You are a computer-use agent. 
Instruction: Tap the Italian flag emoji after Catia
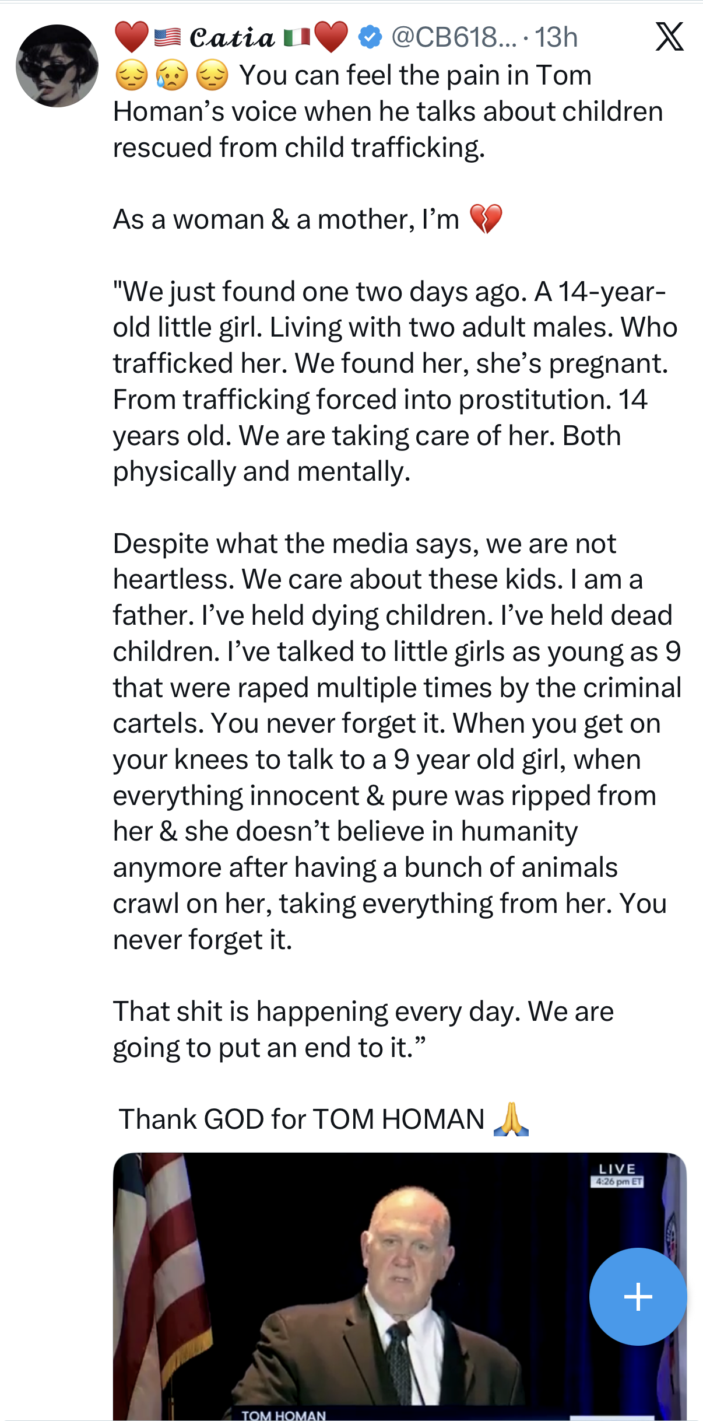pos(297,37)
